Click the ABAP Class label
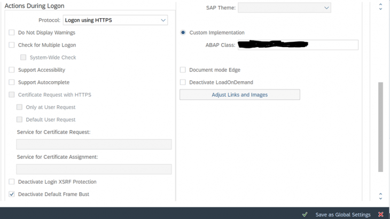The width and height of the screenshot is (390, 219). pyautogui.click(x=220, y=45)
